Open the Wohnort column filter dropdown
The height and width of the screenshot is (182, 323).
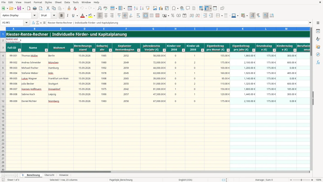point(72,50)
